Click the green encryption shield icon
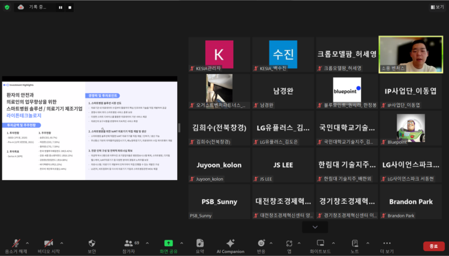This screenshot has width=449, height=256. click(x=7, y=7)
